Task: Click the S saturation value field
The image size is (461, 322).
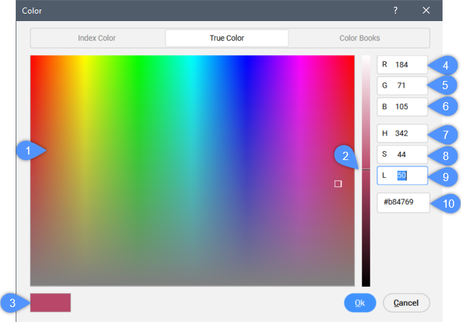Action: [x=402, y=155]
